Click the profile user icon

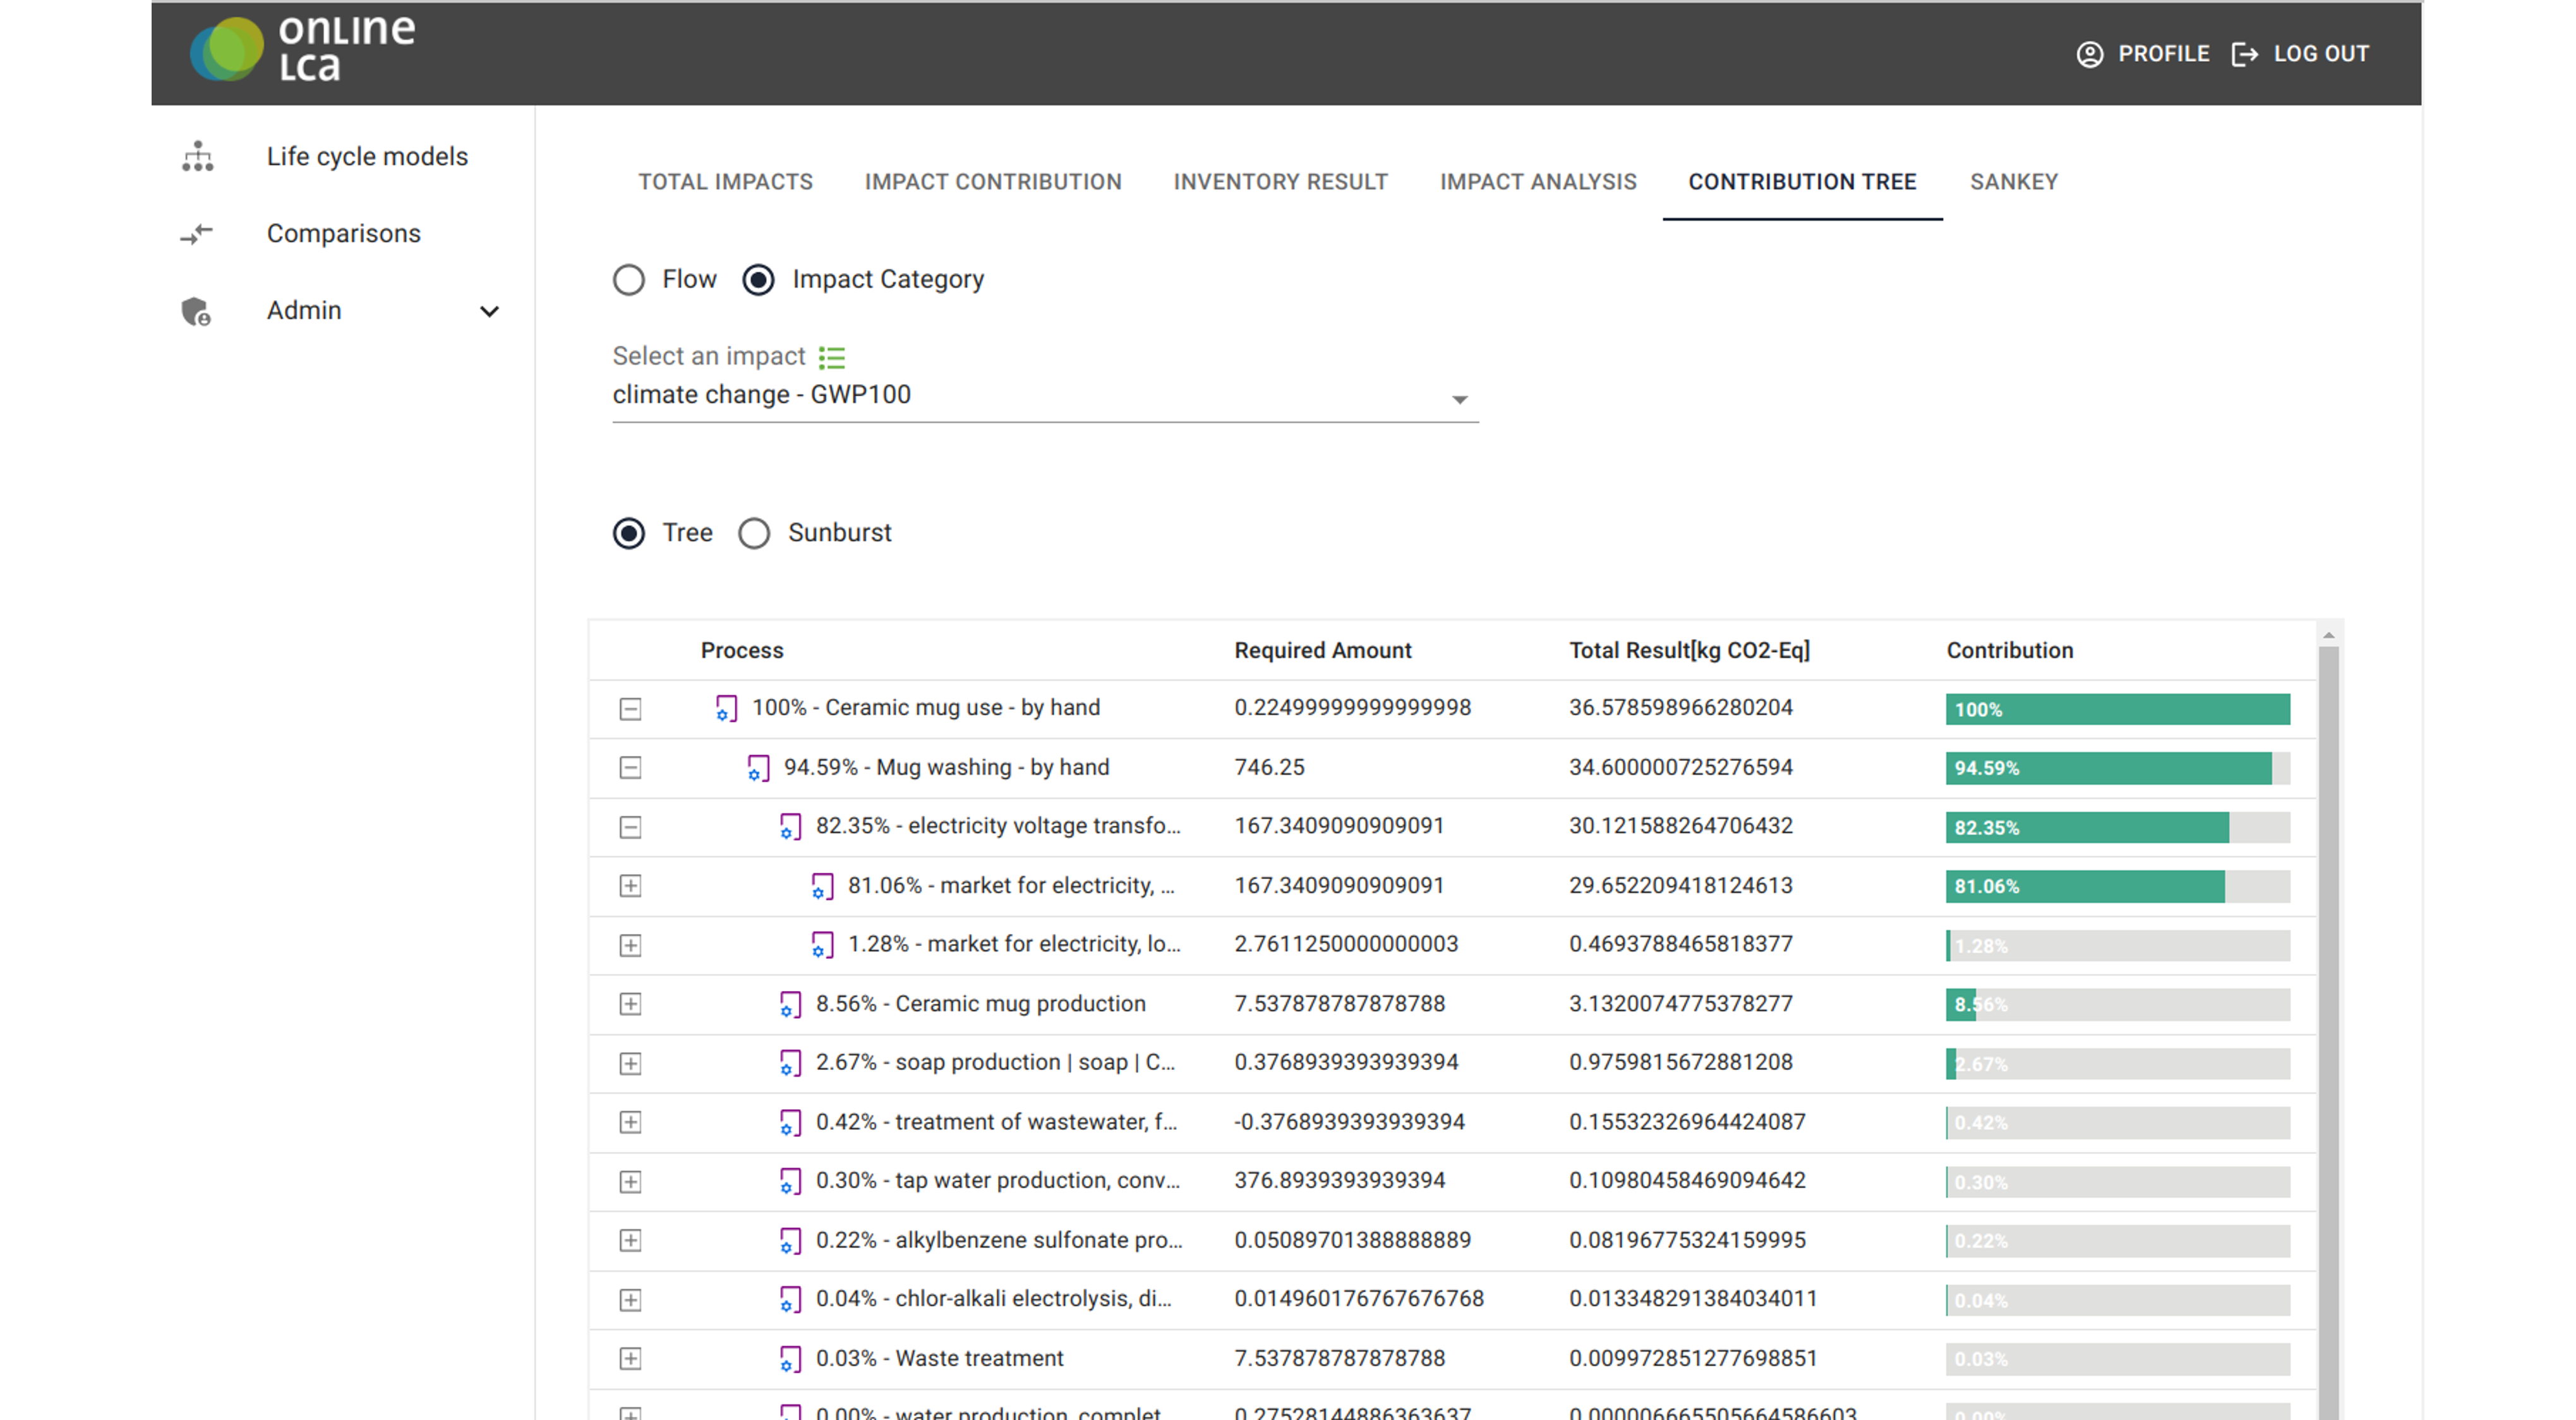[x=2089, y=54]
